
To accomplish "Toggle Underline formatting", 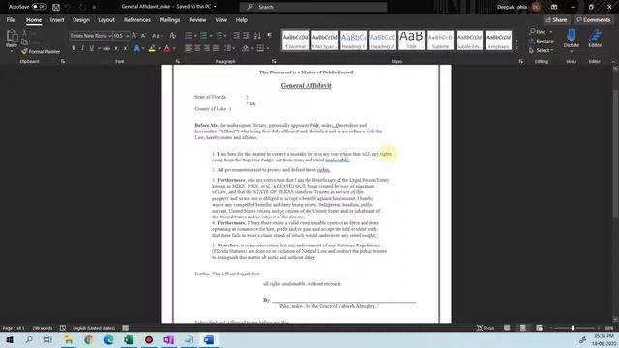I will tap(92, 48).
